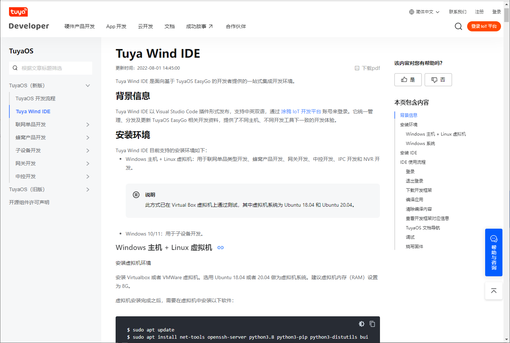
Task: Select the 背景信息 entry in page contents
Action: pyautogui.click(x=408, y=115)
